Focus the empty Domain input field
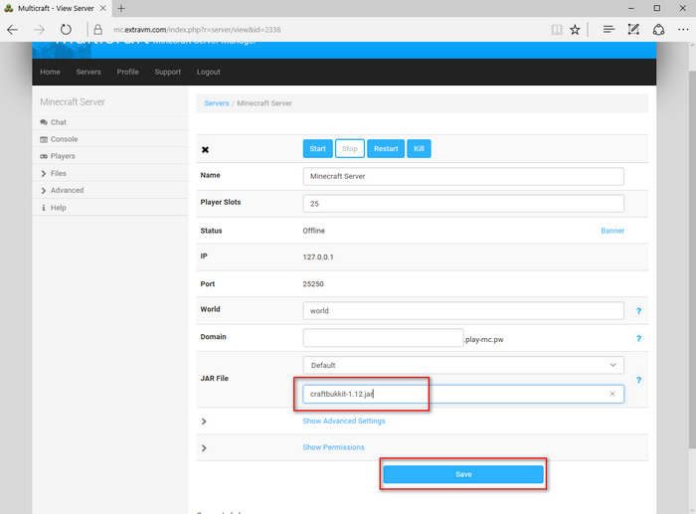 pyautogui.click(x=383, y=338)
